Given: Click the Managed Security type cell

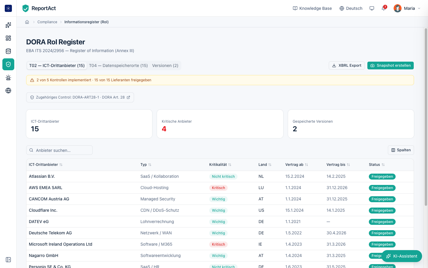Looking at the screenshot, I should [x=158, y=199].
